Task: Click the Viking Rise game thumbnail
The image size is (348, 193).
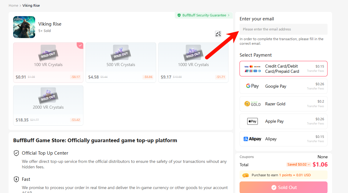Action: 24,27
